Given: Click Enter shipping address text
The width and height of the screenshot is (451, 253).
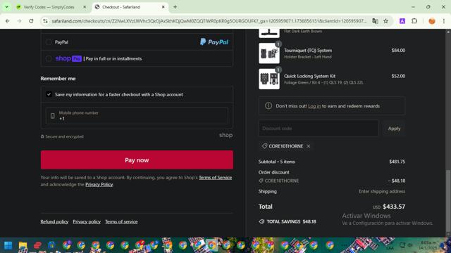Looking at the screenshot, I should [x=382, y=191].
